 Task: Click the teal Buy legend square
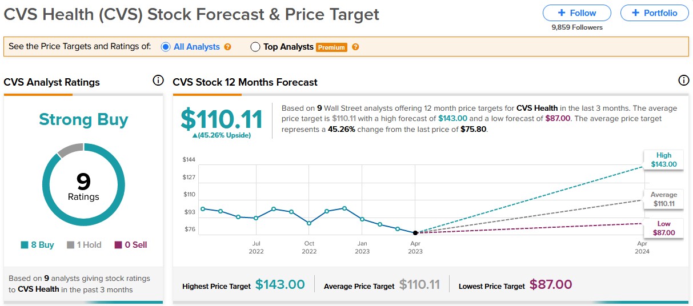tap(25, 245)
